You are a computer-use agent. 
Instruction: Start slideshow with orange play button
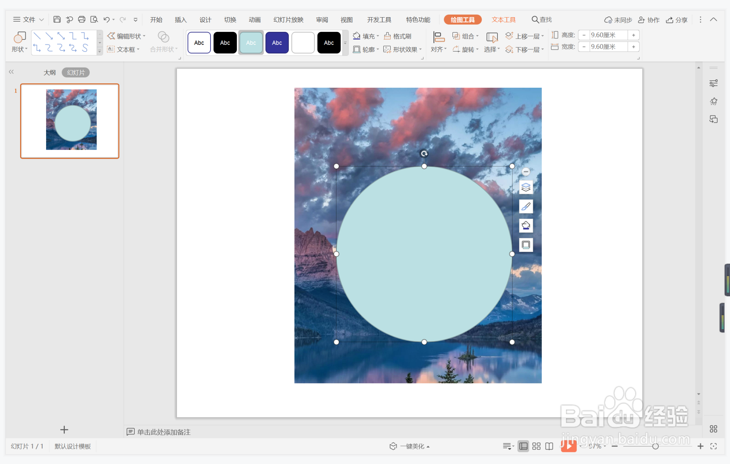click(569, 446)
